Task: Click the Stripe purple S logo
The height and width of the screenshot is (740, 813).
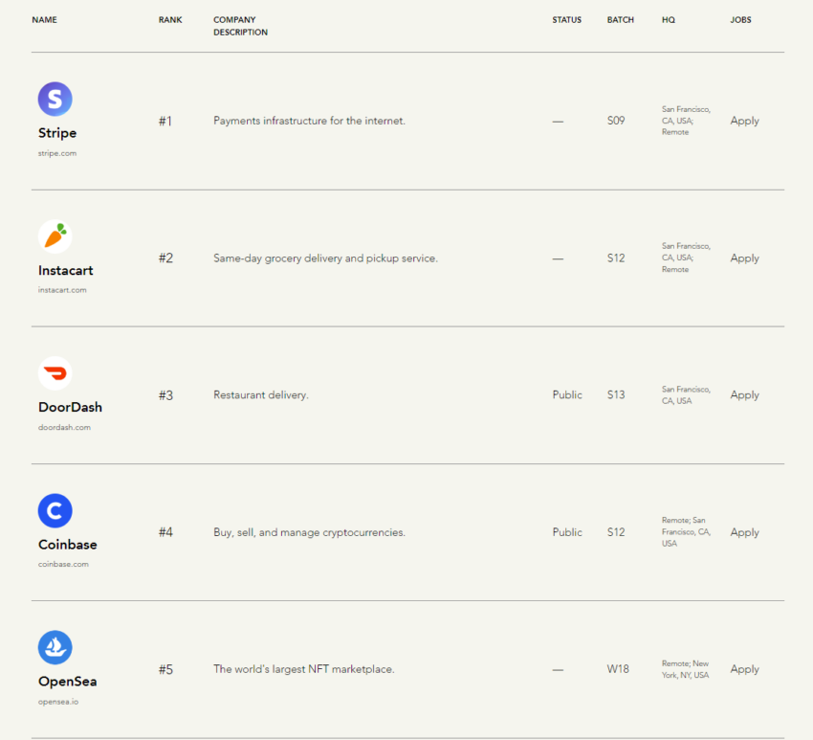Action: [55, 99]
